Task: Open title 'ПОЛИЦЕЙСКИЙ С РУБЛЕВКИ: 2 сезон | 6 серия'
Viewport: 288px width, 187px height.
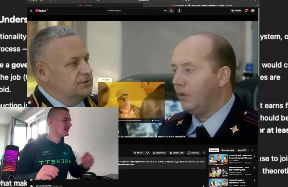Action: point(240,157)
